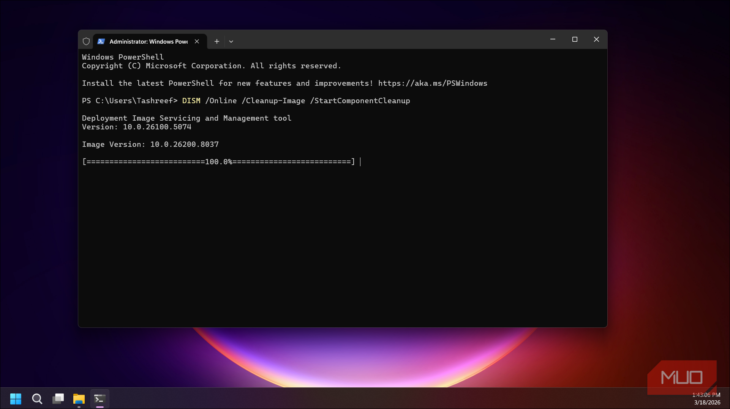The height and width of the screenshot is (409, 730).
Task: Open the Windows Start menu
Action: (16, 399)
